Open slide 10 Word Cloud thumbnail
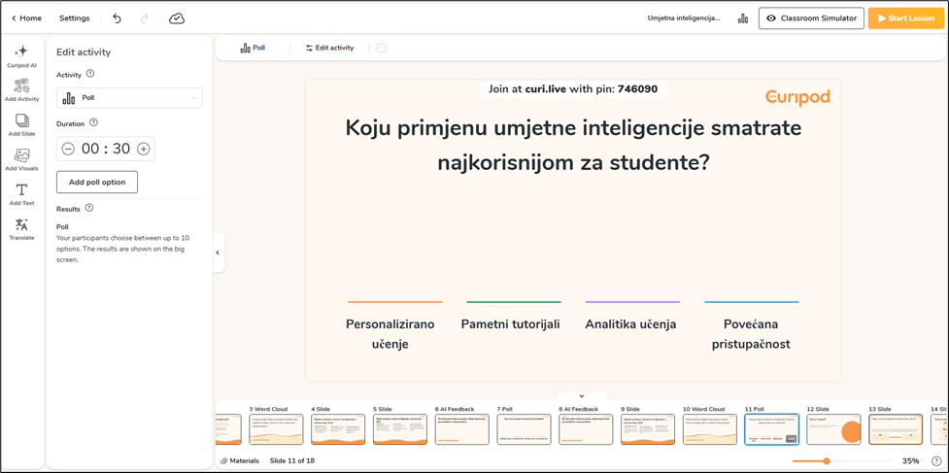This screenshot has width=949, height=473. [x=710, y=429]
